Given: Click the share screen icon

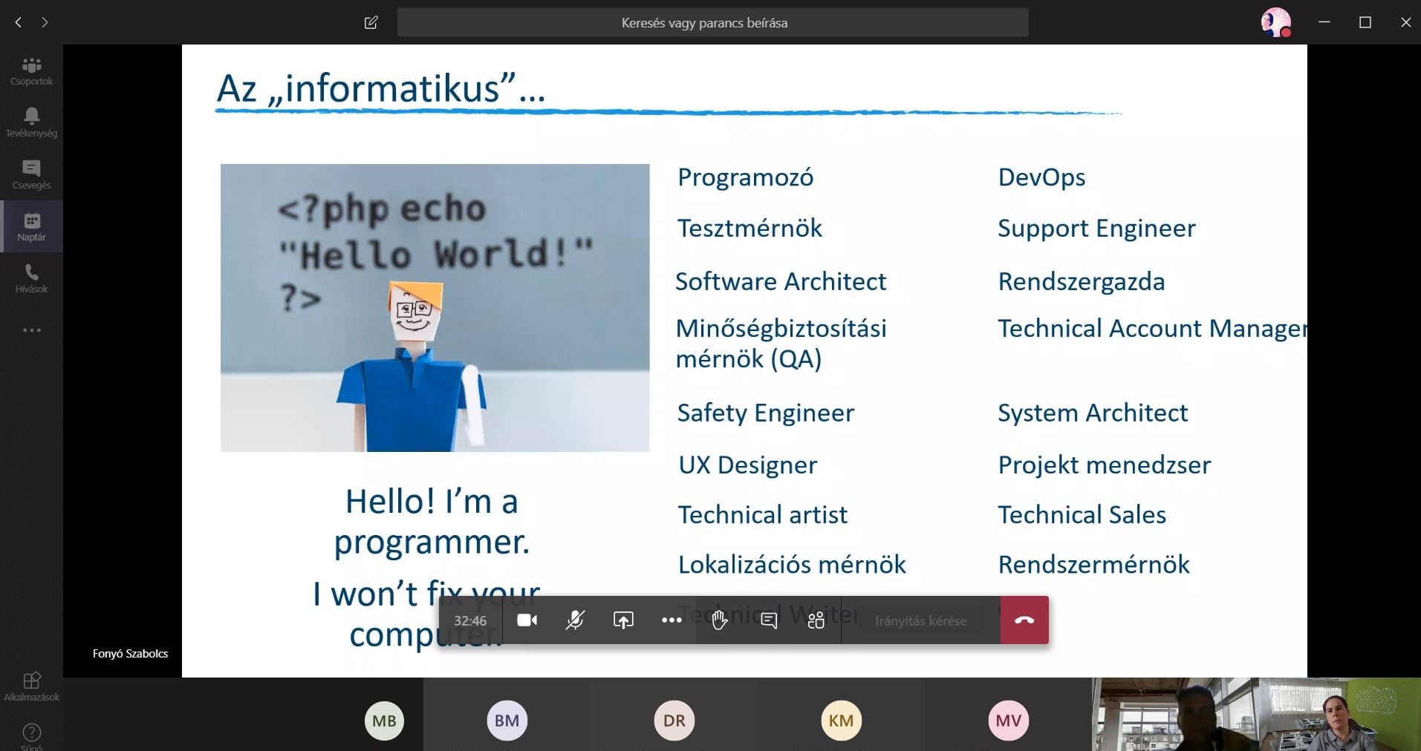Looking at the screenshot, I should click(x=623, y=620).
